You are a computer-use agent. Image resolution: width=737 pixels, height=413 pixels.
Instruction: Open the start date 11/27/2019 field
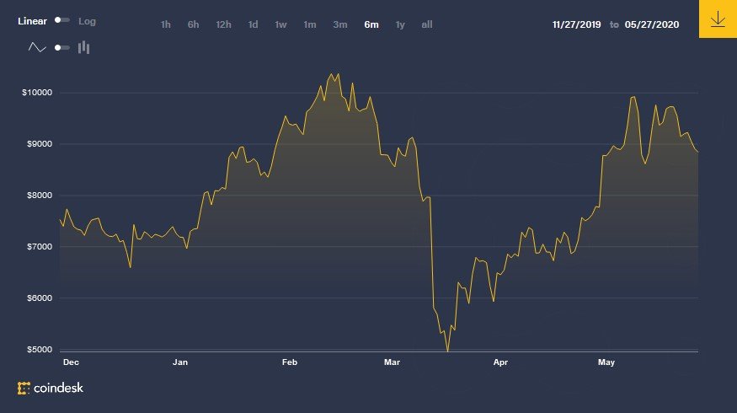click(x=577, y=24)
